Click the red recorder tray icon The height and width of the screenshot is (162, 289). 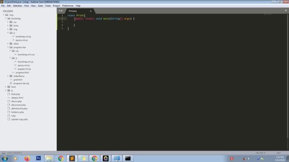[x=232, y=158]
